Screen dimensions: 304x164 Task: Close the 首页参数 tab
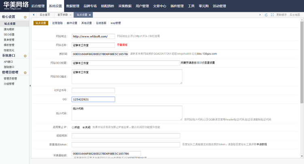pyautogui.click(x=71, y=15)
